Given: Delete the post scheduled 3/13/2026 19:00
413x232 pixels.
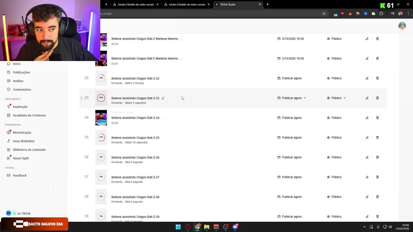Looking at the screenshot, I should [378, 58].
